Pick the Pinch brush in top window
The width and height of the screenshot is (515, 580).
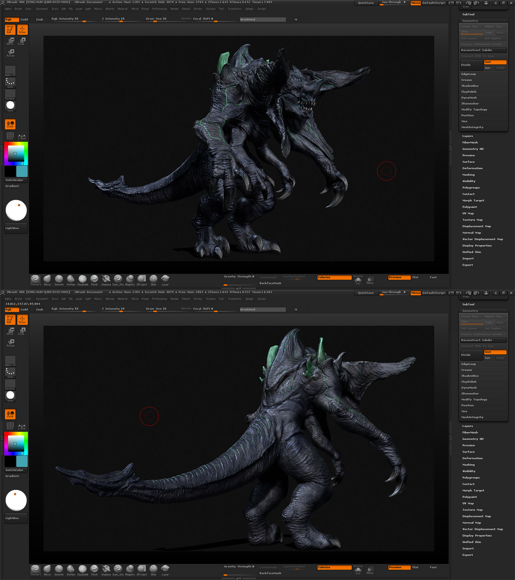[x=94, y=280]
